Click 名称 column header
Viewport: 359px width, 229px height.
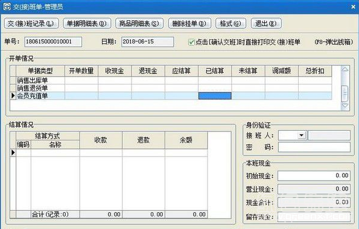pos(55,145)
